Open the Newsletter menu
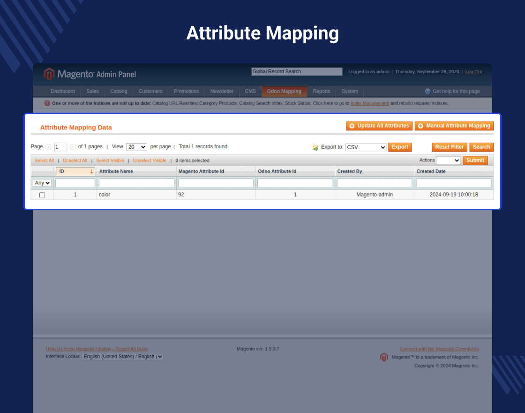 222,91
